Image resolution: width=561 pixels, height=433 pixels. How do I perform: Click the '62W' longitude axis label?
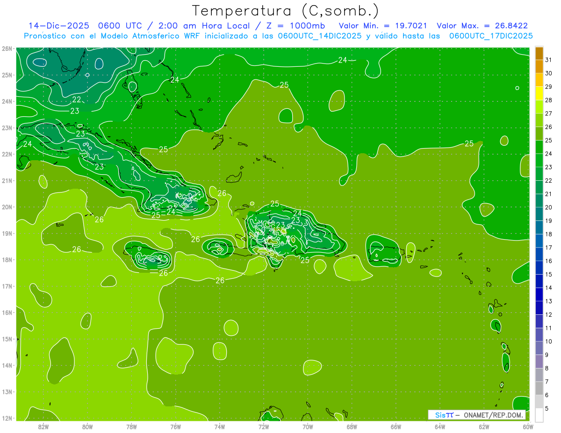click(x=484, y=426)
